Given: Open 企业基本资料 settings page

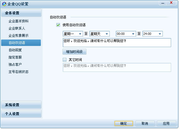Looking at the screenshot, I should coord(18,21).
